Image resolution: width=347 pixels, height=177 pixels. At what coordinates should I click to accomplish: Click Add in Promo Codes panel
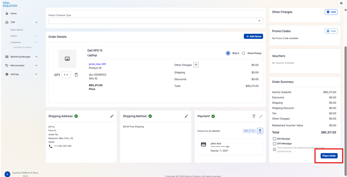coord(331,31)
